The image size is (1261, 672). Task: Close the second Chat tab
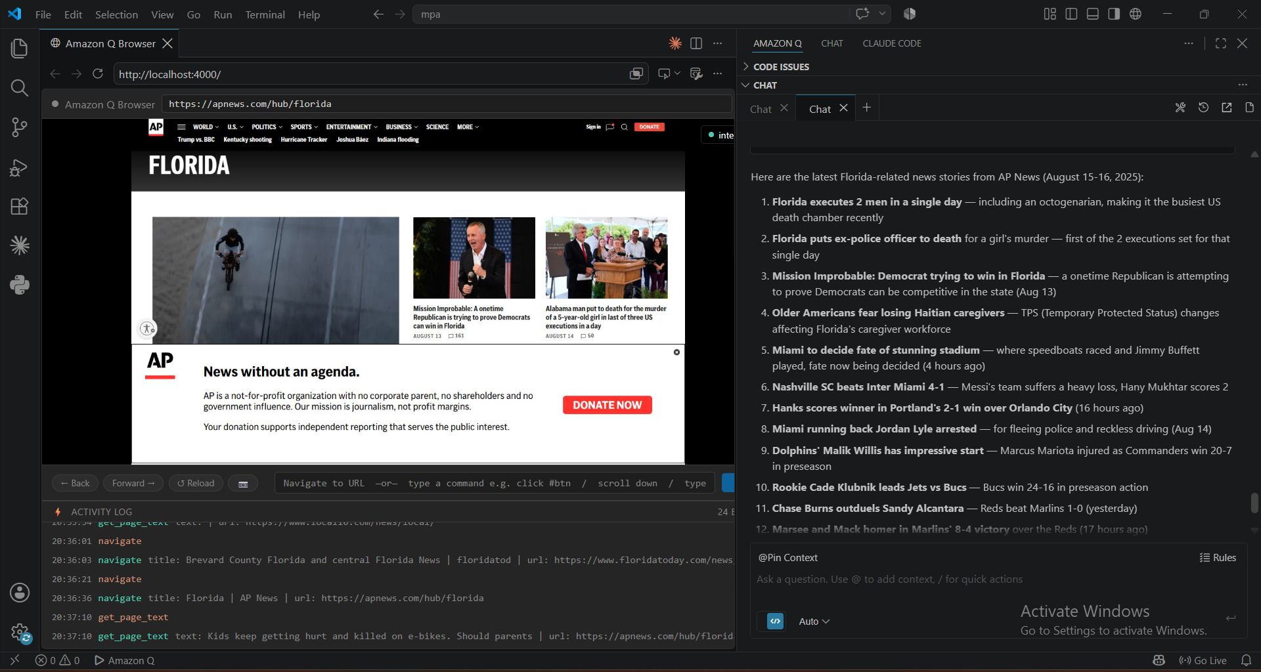[843, 108]
